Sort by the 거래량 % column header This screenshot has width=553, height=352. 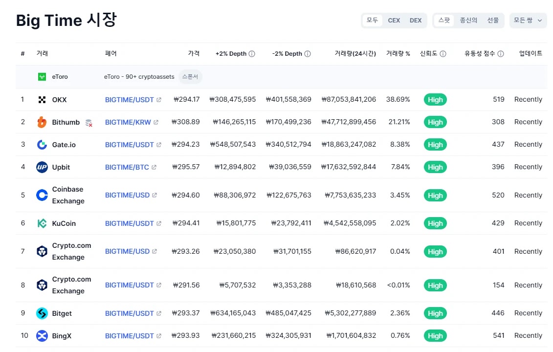[x=398, y=53]
